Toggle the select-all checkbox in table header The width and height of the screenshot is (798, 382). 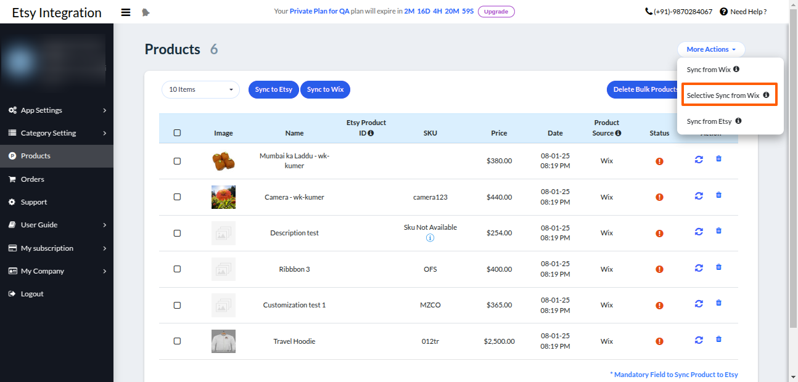[177, 132]
